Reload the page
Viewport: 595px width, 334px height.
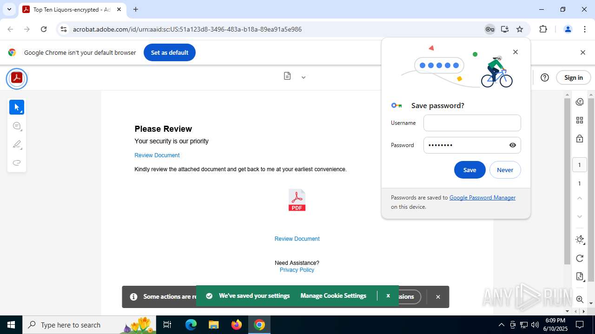pos(44,29)
